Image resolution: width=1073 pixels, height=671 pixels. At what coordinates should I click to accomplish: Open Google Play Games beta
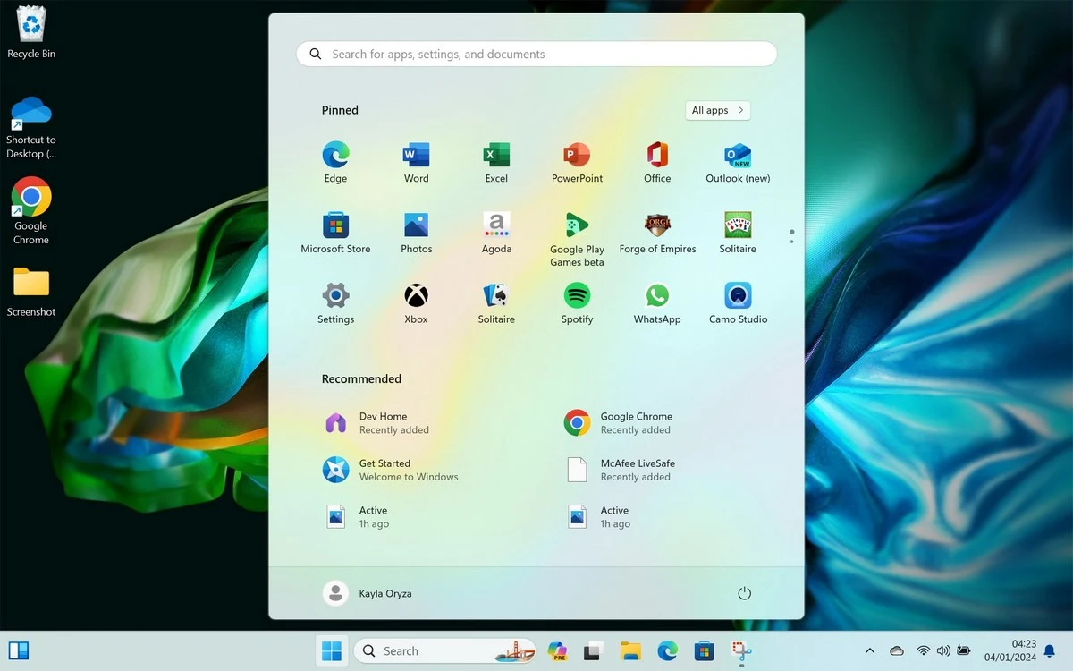pyautogui.click(x=577, y=239)
